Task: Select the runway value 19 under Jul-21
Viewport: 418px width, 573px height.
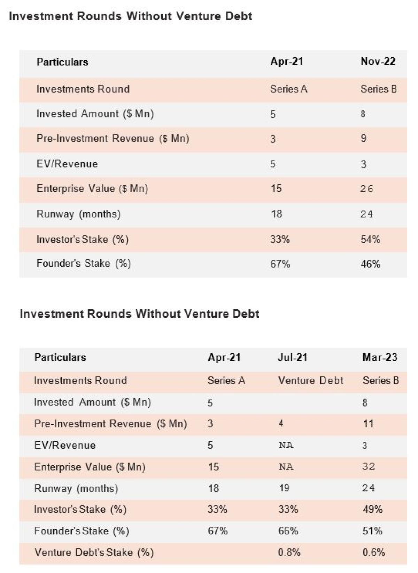Action: click(284, 488)
